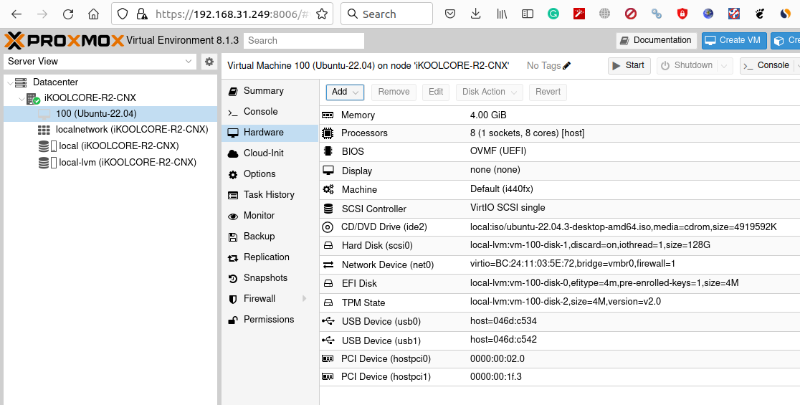Image resolution: width=800 pixels, height=405 pixels.
Task: Start the virtual machine
Action: (x=629, y=66)
